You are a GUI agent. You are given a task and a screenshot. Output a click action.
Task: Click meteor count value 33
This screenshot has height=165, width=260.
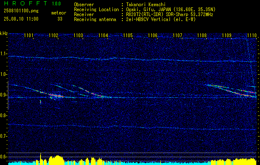tap(60, 19)
